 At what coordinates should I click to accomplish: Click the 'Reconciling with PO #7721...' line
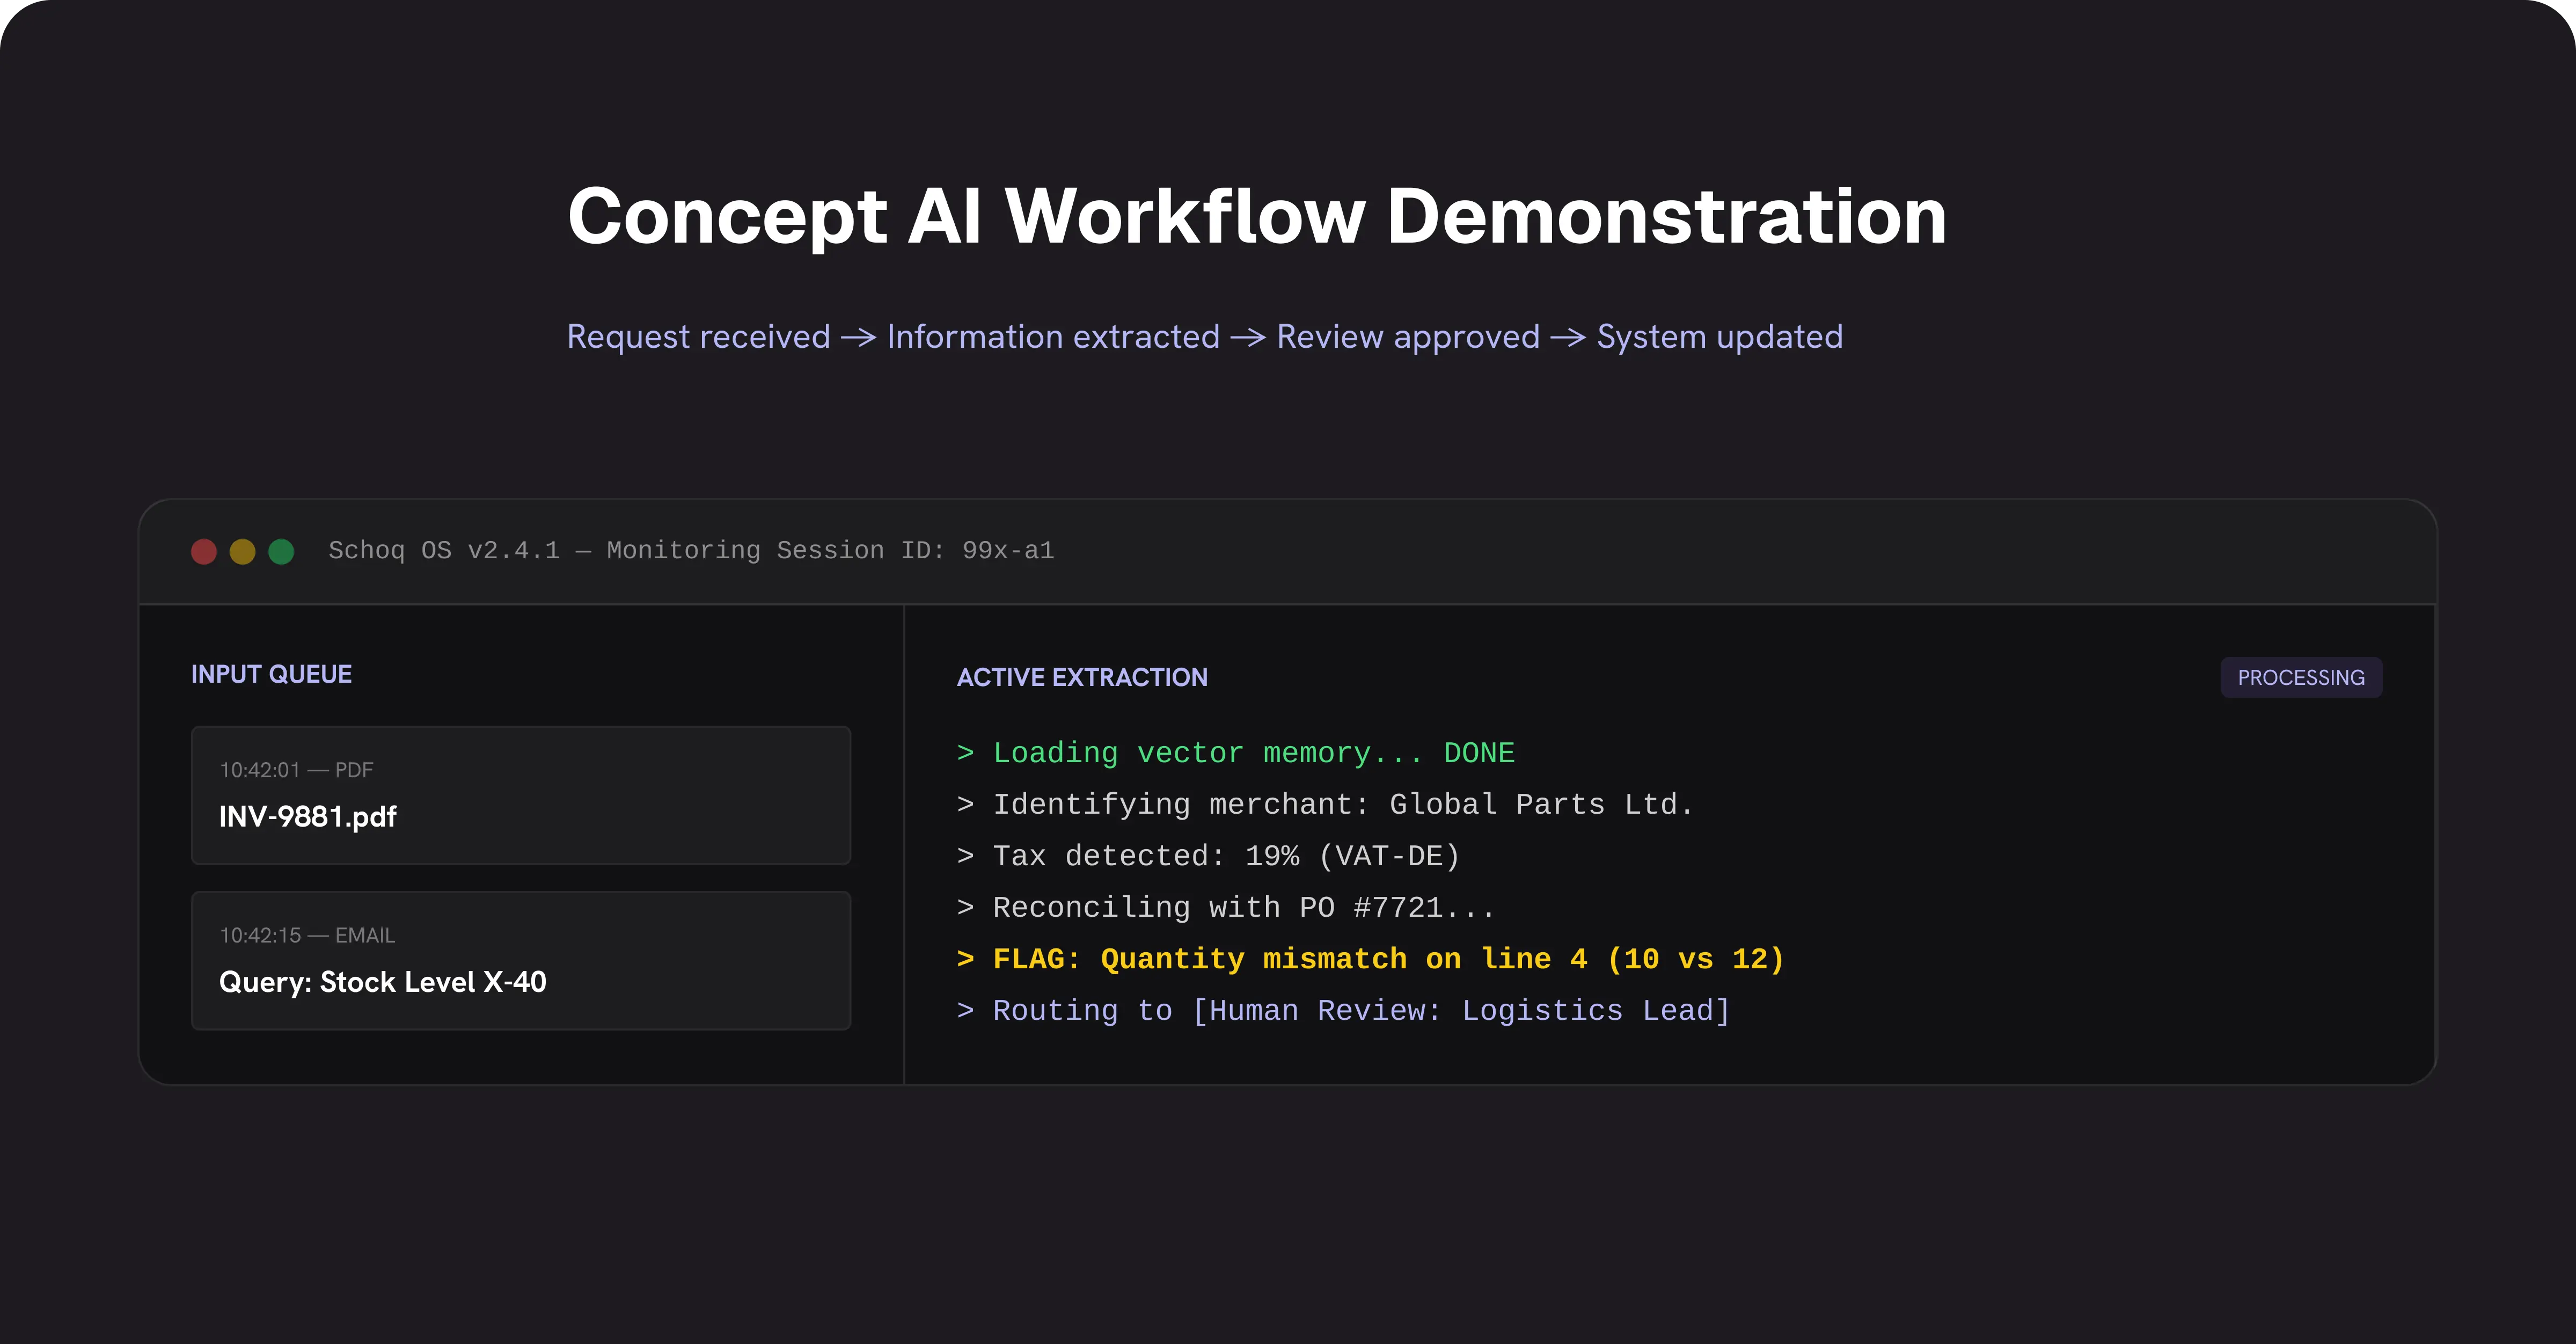point(1226,907)
